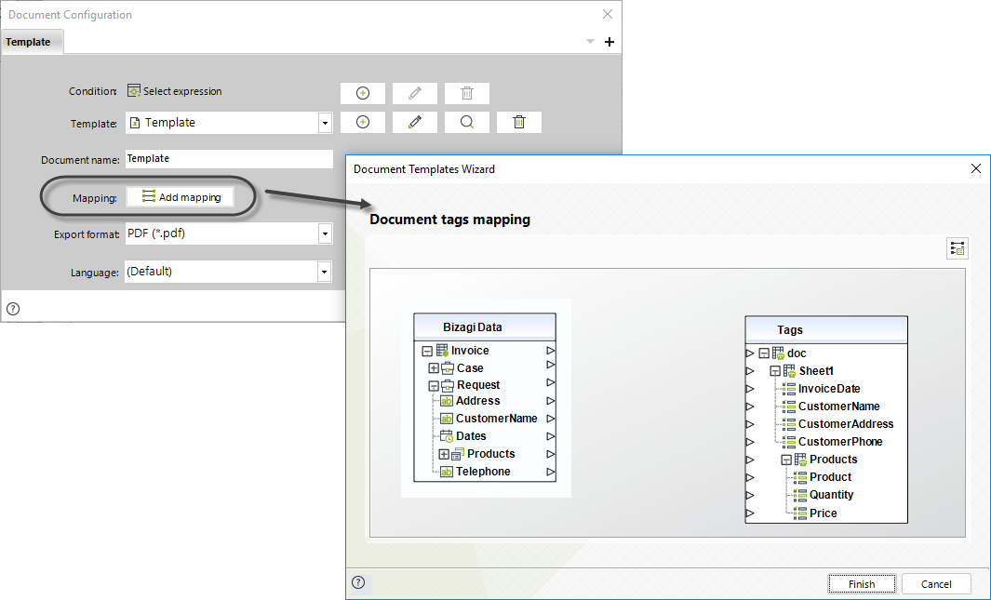Screen dimensions: 991x600
Task: Edit the condition with pencil icon
Action: click(415, 93)
